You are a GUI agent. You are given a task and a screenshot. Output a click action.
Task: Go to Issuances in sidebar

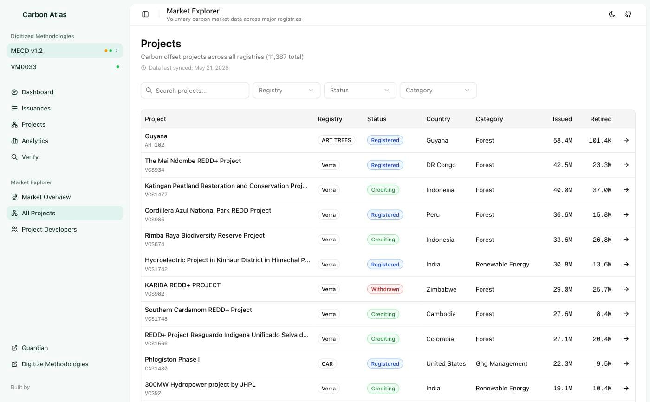pyautogui.click(x=65, y=108)
